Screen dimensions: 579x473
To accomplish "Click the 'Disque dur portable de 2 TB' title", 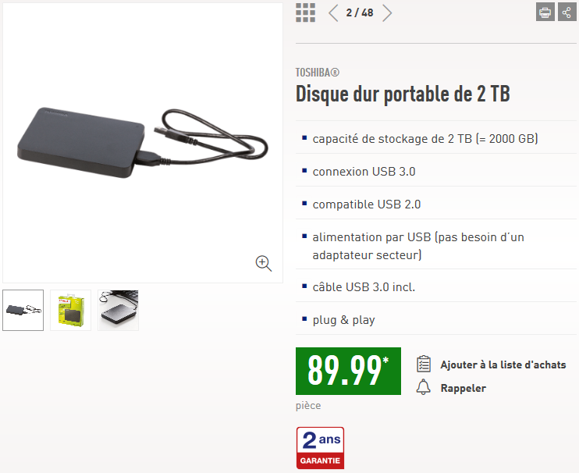I will (403, 94).
